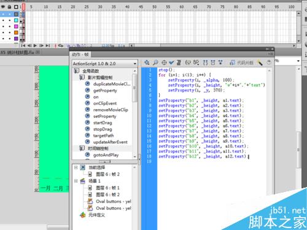Collapse the 场景 1 tree node

point(76,181)
